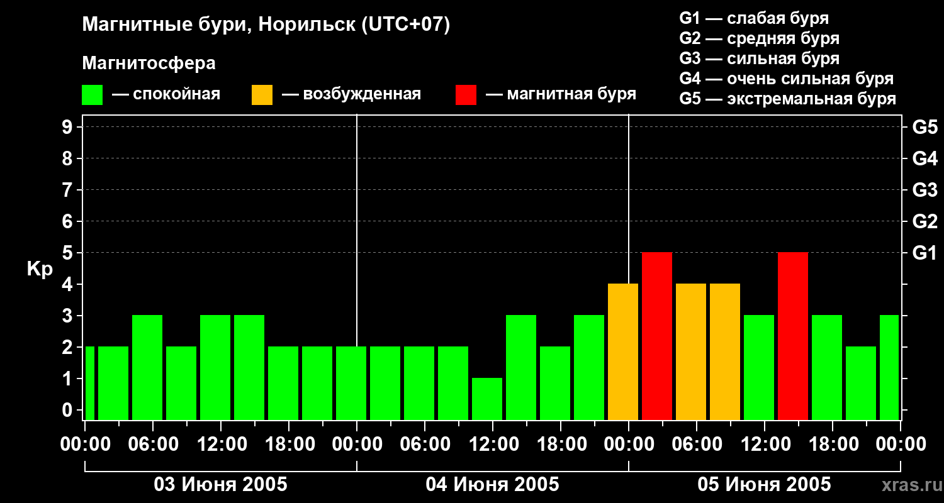Click the 'G3 — сильная буря' legend line
This screenshot has width=944, height=503.
[x=760, y=58]
